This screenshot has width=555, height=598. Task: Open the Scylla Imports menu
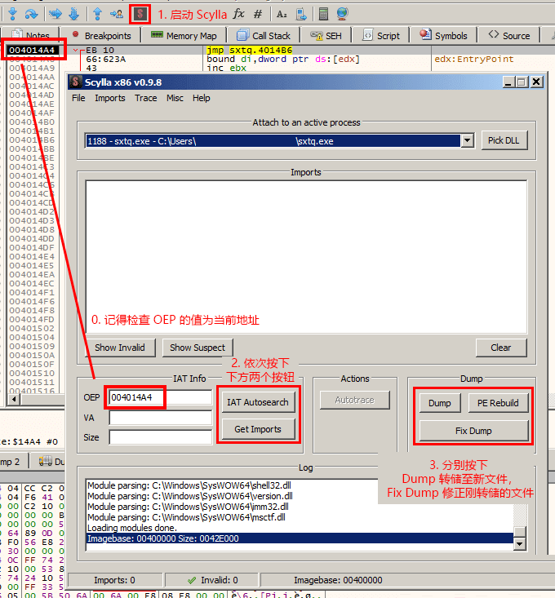[x=110, y=98]
